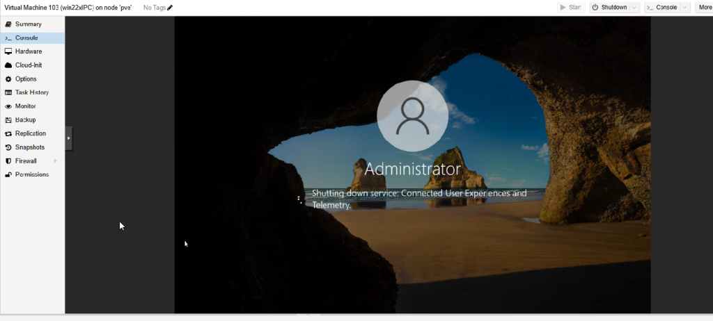713x321 pixels.
Task: Open the Cloud-Init cloud icon
Action: [8, 65]
